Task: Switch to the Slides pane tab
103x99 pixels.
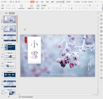Action: tap(12, 13)
